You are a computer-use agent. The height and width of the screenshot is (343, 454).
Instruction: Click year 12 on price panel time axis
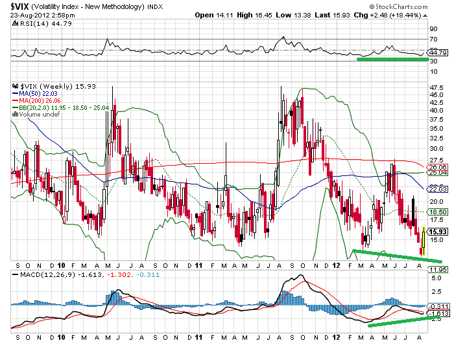tap(336, 265)
